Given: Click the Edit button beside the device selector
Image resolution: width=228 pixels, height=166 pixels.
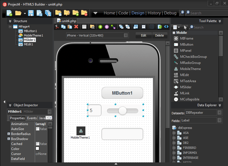Looking at the screenshot, I should pos(144,35).
